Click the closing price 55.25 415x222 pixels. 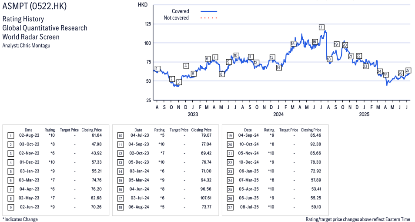(316, 198)
